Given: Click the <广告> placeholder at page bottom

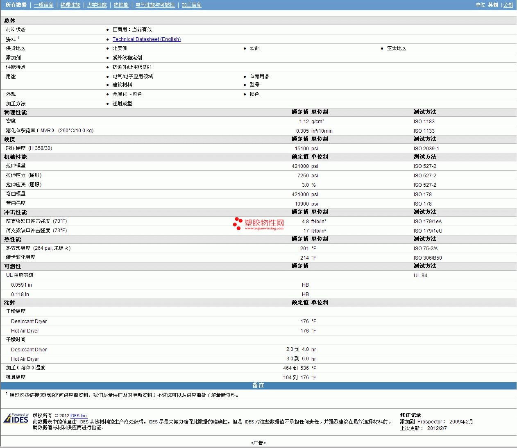Looking at the screenshot, I should 258,443.
